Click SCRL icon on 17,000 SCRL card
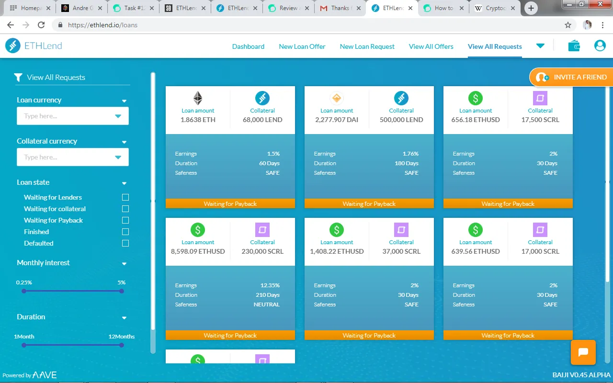Image resolution: width=613 pixels, height=383 pixels. click(x=540, y=230)
